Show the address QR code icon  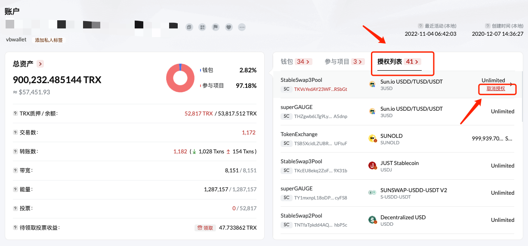pyautogui.click(x=202, y=27)
